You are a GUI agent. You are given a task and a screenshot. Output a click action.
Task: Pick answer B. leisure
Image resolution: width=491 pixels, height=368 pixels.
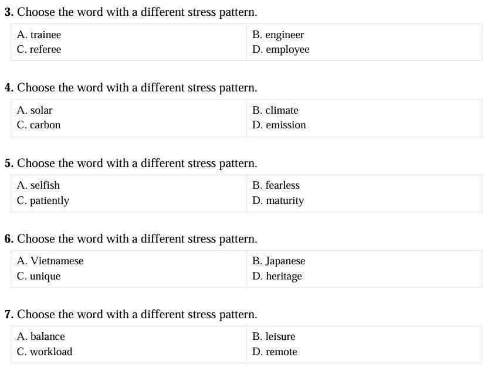[274, 337]
